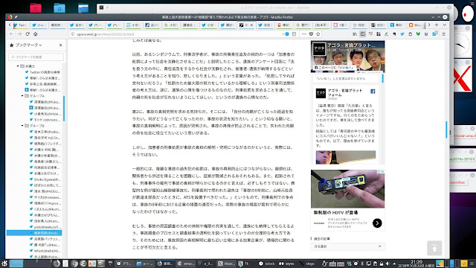Collapse the グループA bookmark folder
The image size is (476, 268).
pos(22,96)
